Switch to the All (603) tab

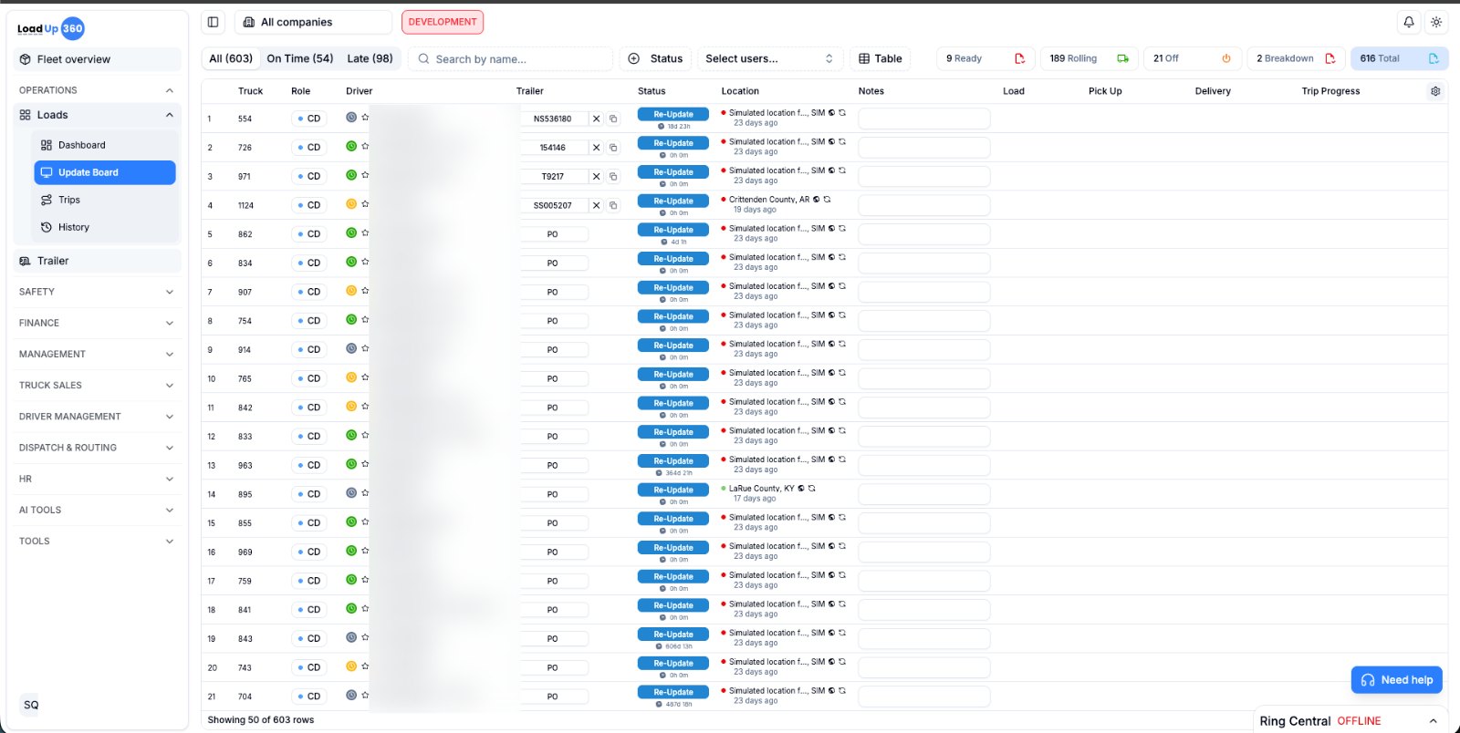click(231, 58)
